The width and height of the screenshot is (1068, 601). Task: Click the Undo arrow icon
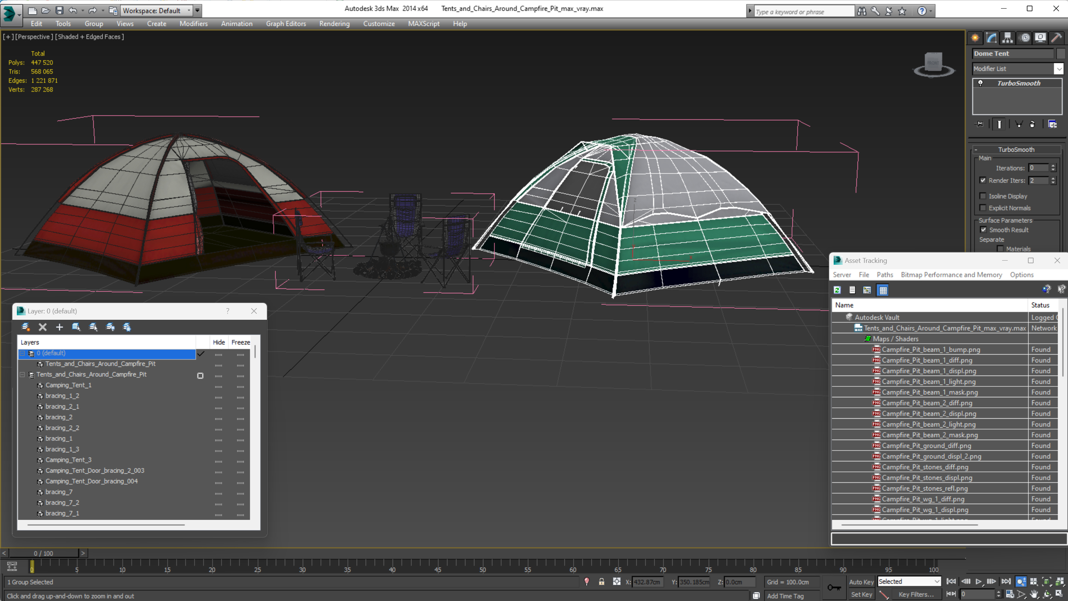73,10
